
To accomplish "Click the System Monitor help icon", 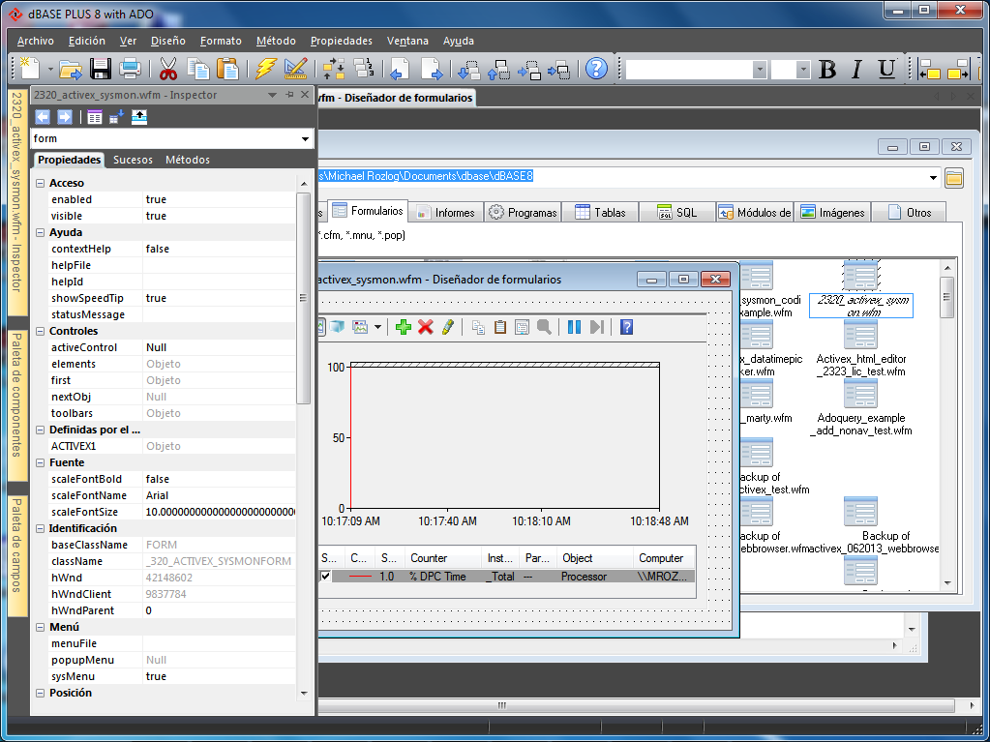I will point(626,327).
